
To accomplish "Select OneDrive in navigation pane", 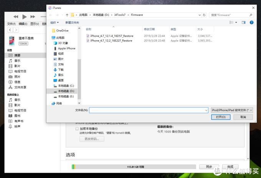I will click(x=62, y=31).
